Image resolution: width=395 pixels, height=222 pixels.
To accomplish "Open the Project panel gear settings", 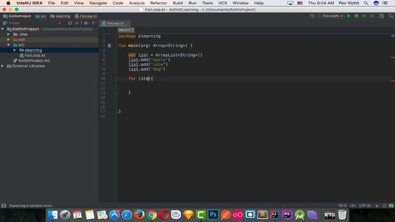I will [86, 23].
